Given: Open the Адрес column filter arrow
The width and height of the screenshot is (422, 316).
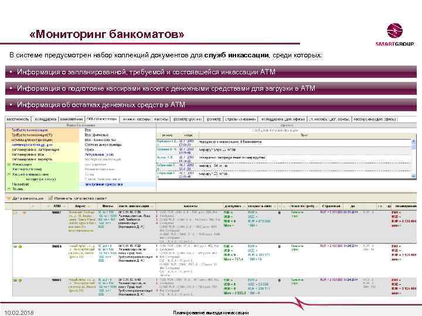Looking at the screenshot, I should (89, 206).
